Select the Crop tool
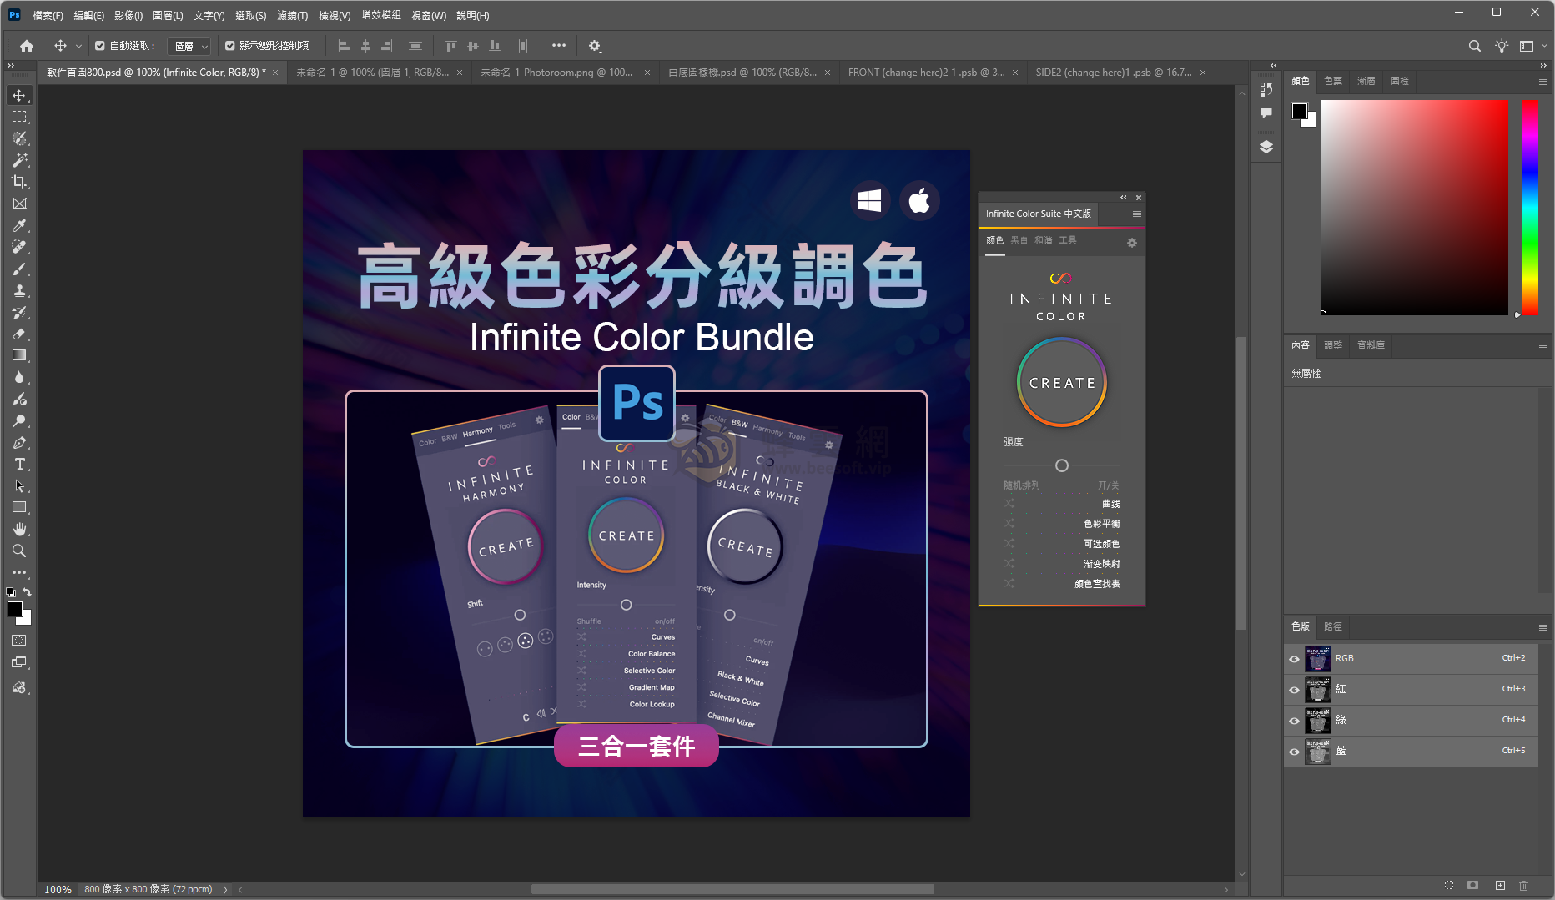Viewport: 1555px width, 900px height. click(x=19, y=182)
